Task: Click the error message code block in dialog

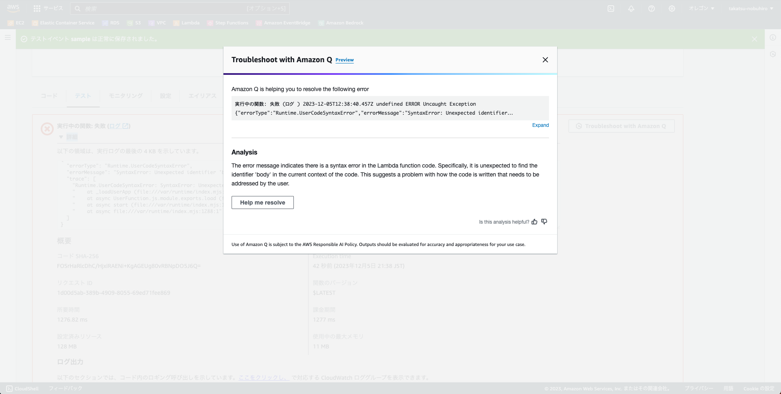Action: point(390,109)
